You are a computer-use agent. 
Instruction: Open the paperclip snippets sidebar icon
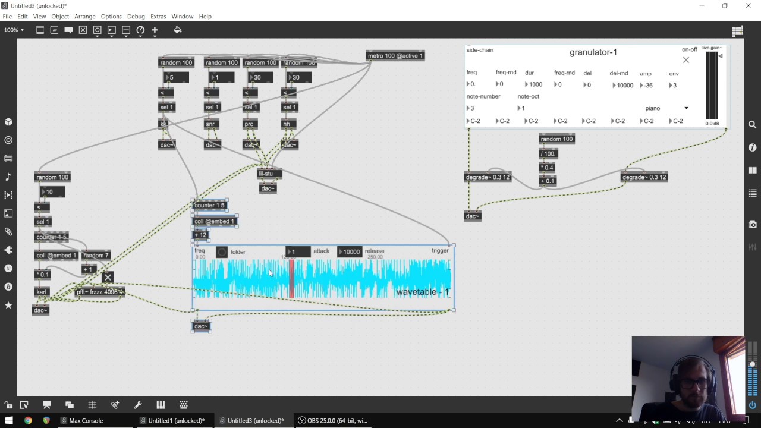click(x=8, y=232)
